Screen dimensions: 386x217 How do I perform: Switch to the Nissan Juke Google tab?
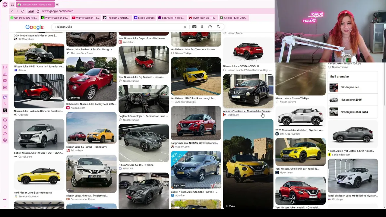35,5
